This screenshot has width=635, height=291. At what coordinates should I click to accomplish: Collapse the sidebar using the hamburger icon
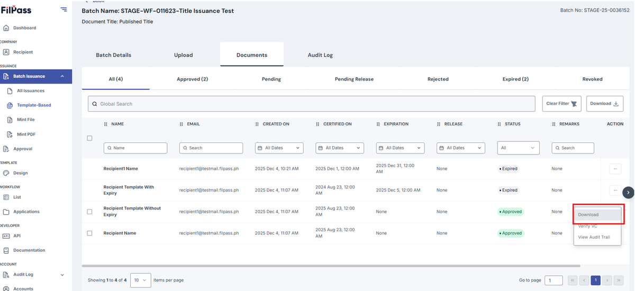click(64, 9)
